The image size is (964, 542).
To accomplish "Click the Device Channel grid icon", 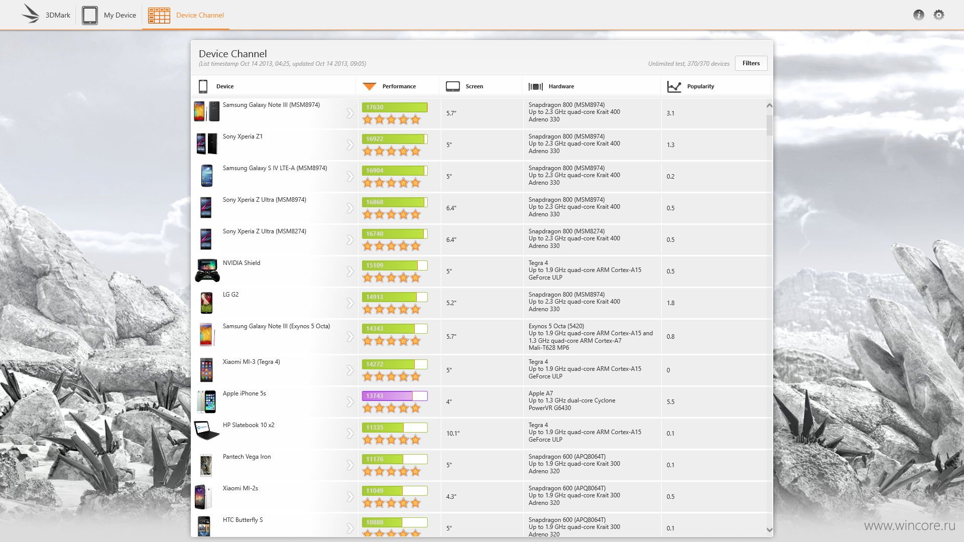I will click(x=159, y=15).
